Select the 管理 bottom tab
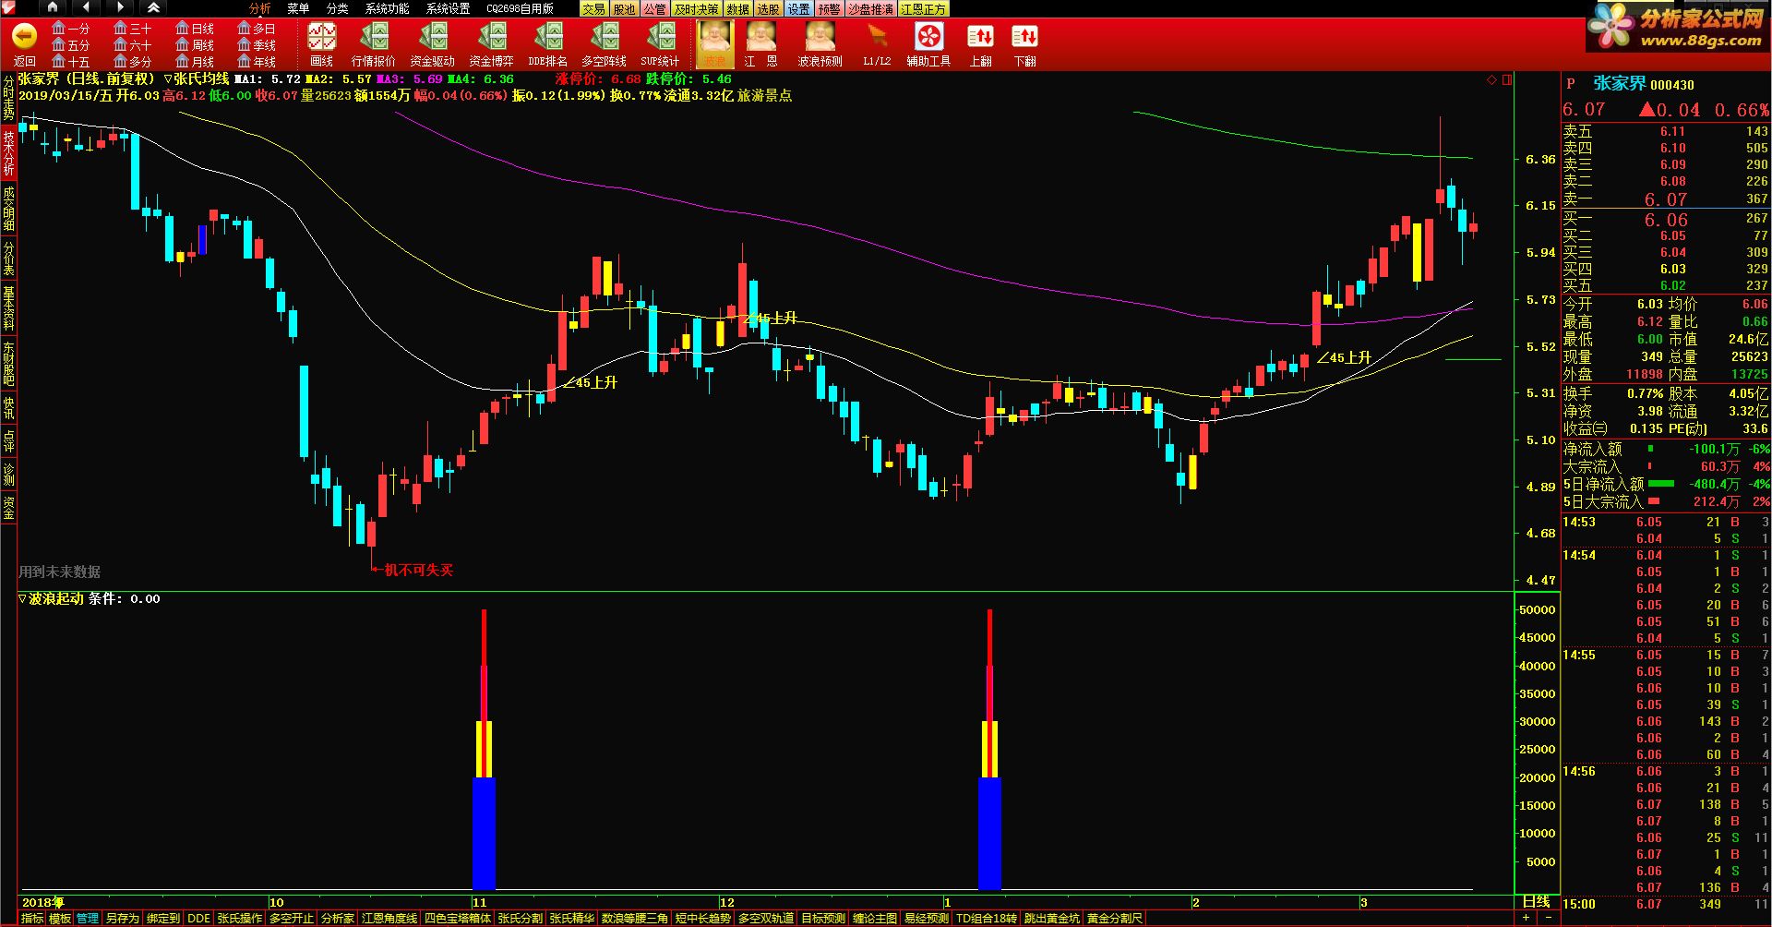The height and width of the screenshot is (927, 1772). 87,919
